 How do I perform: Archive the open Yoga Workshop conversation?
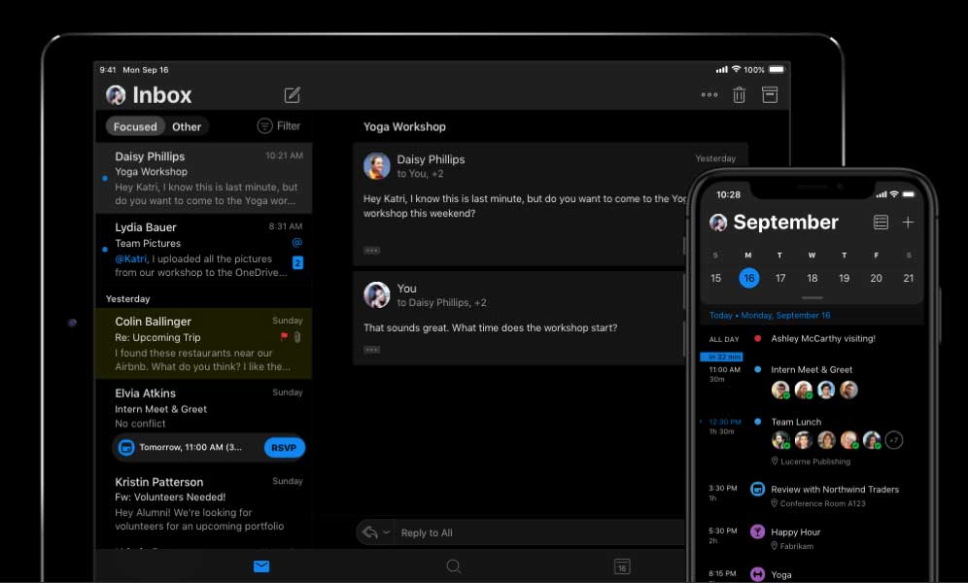click(x=770, y=94)
